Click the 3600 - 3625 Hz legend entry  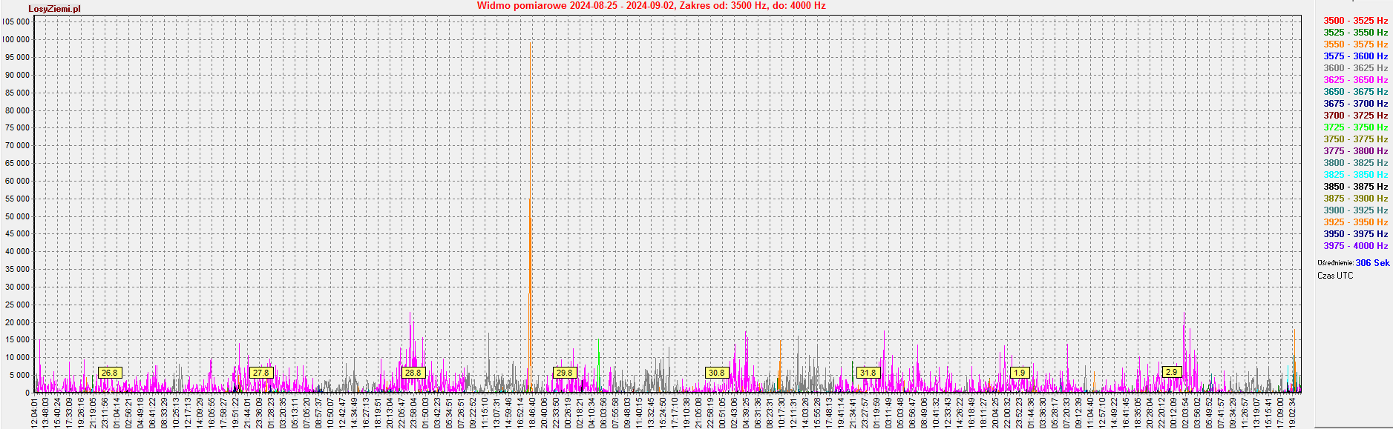tap(1355, 68)
